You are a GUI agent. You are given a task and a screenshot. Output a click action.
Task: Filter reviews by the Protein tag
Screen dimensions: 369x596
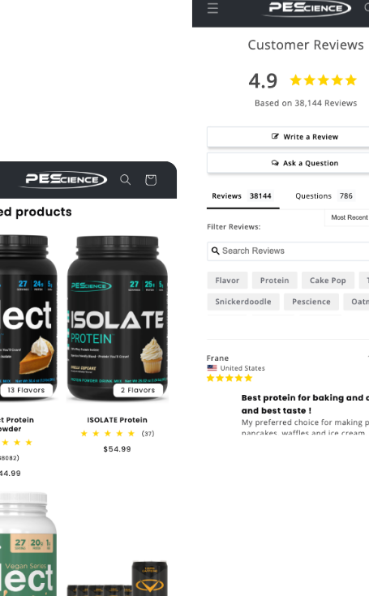point(274,281)
